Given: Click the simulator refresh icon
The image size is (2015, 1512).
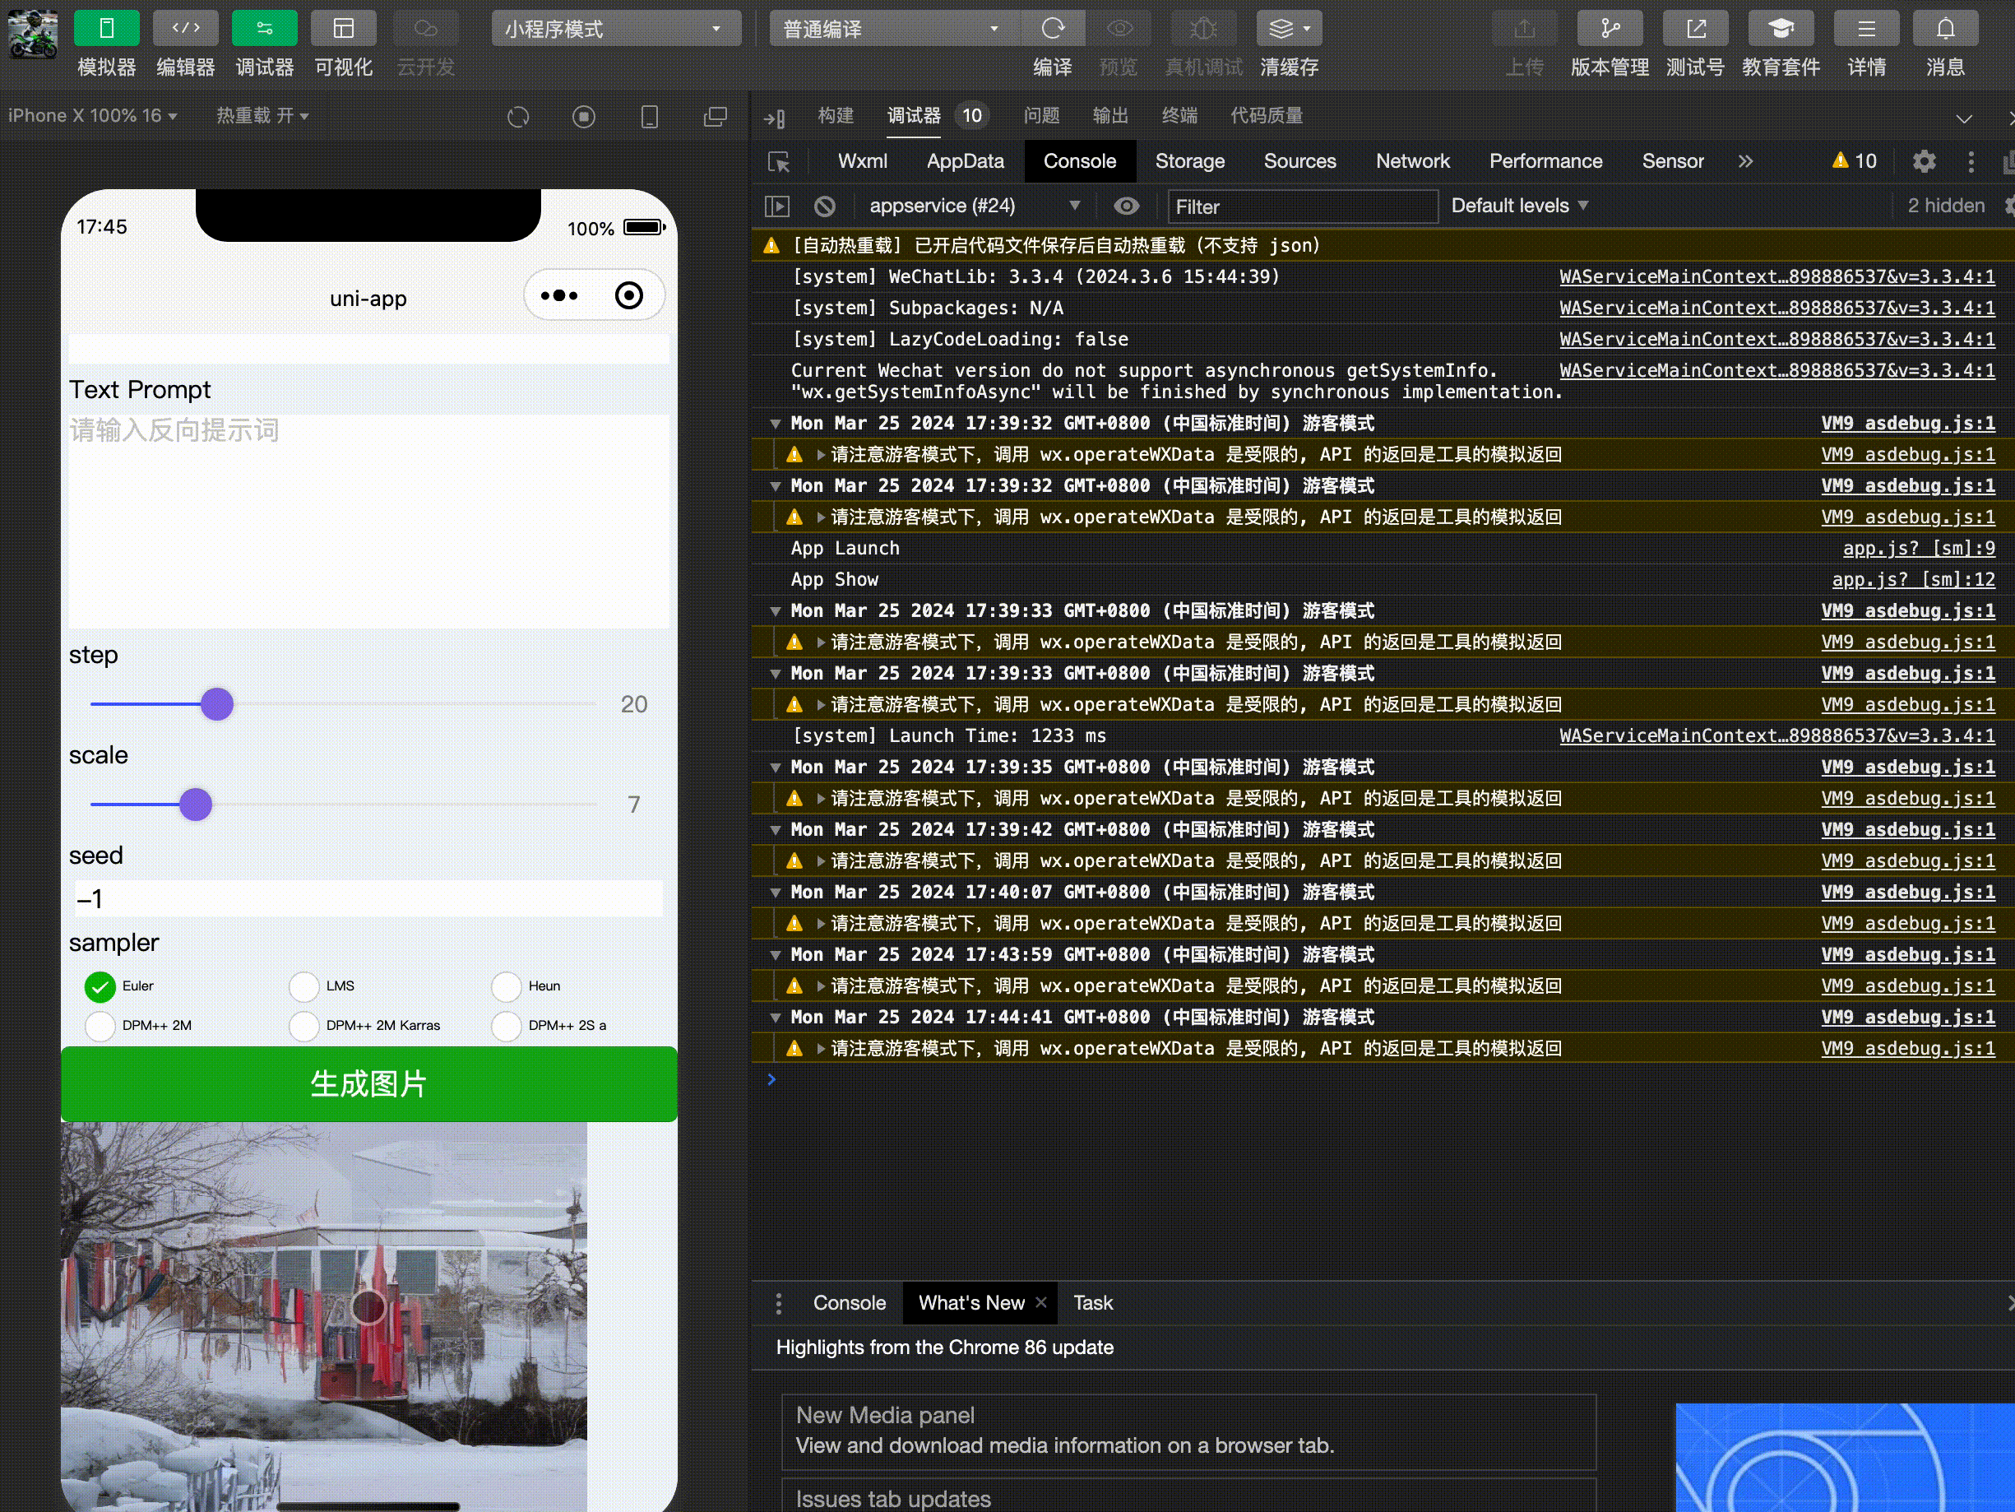Looking at the screenshot, I should [x=518, y=117].
